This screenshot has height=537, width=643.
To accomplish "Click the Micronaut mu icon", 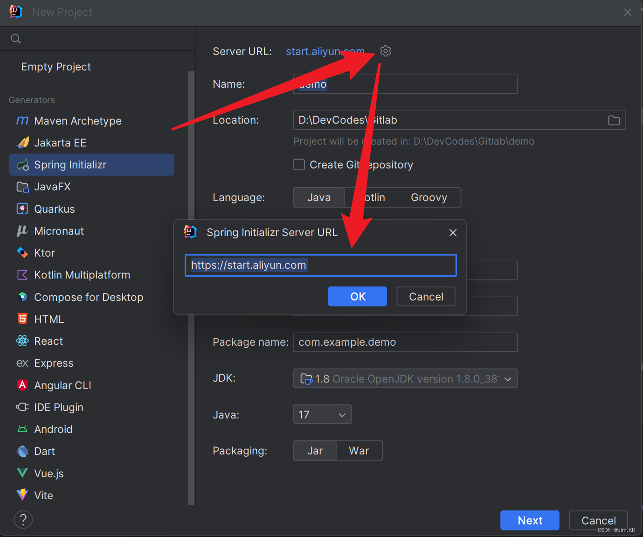I will point(22,231).
